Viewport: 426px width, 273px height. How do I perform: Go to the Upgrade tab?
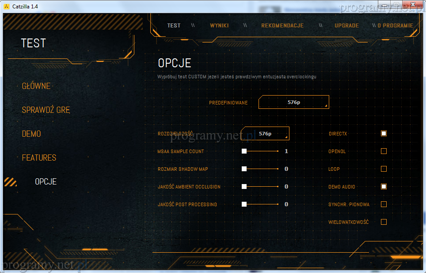(346, 25)
